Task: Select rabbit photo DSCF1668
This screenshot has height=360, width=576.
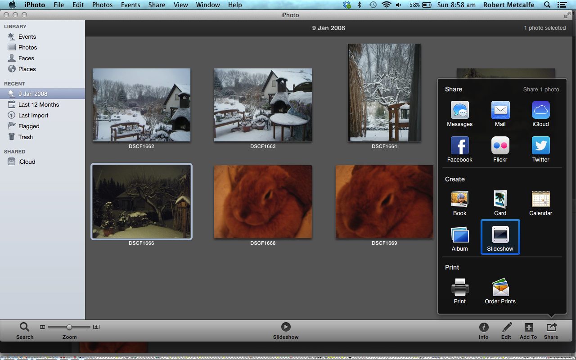Action: tap(263, 202)
